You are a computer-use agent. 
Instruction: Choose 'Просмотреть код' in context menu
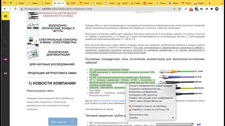click(x=150, y=114)
